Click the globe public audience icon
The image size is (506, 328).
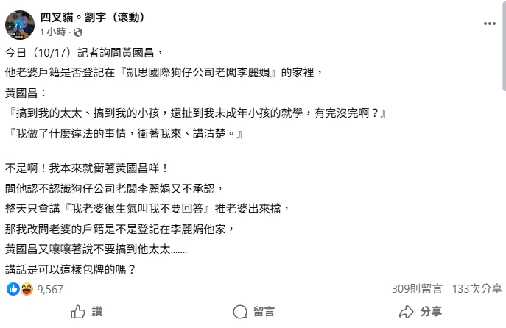pos(79,32)
